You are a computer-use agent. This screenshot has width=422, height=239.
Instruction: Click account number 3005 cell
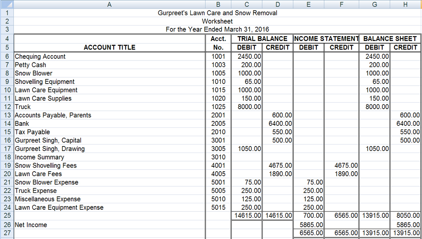pos(218,149)
